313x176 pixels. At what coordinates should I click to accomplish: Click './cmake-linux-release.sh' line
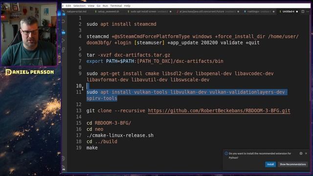click(x=120, y=135)
